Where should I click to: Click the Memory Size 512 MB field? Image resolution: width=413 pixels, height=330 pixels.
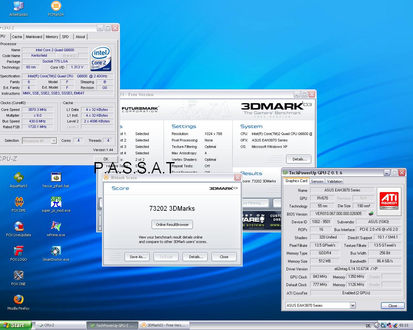point(325,261)
